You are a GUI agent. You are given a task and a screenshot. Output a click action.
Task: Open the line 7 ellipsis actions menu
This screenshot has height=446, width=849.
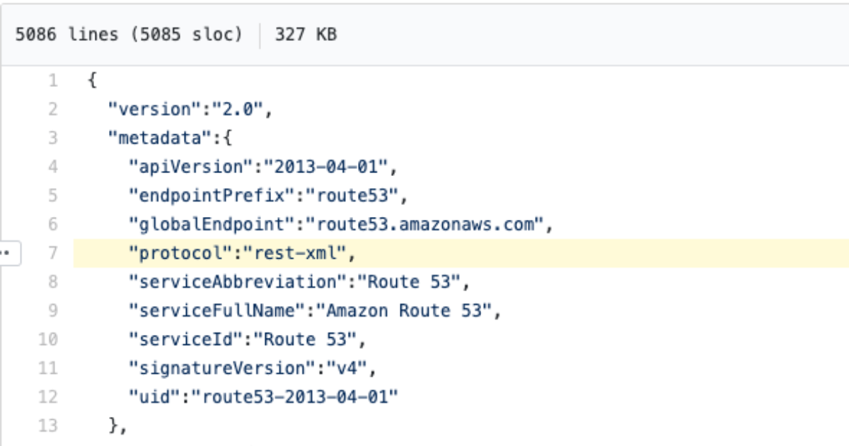tap(8, 252)
